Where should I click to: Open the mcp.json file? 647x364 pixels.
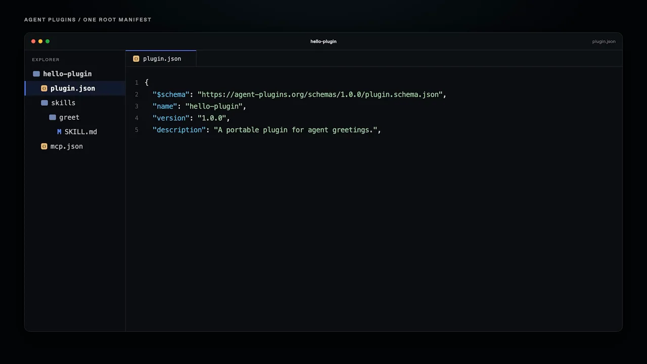pos(75,146)
